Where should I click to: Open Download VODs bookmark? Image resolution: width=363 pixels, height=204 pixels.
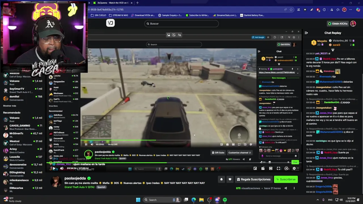(143, 15)
